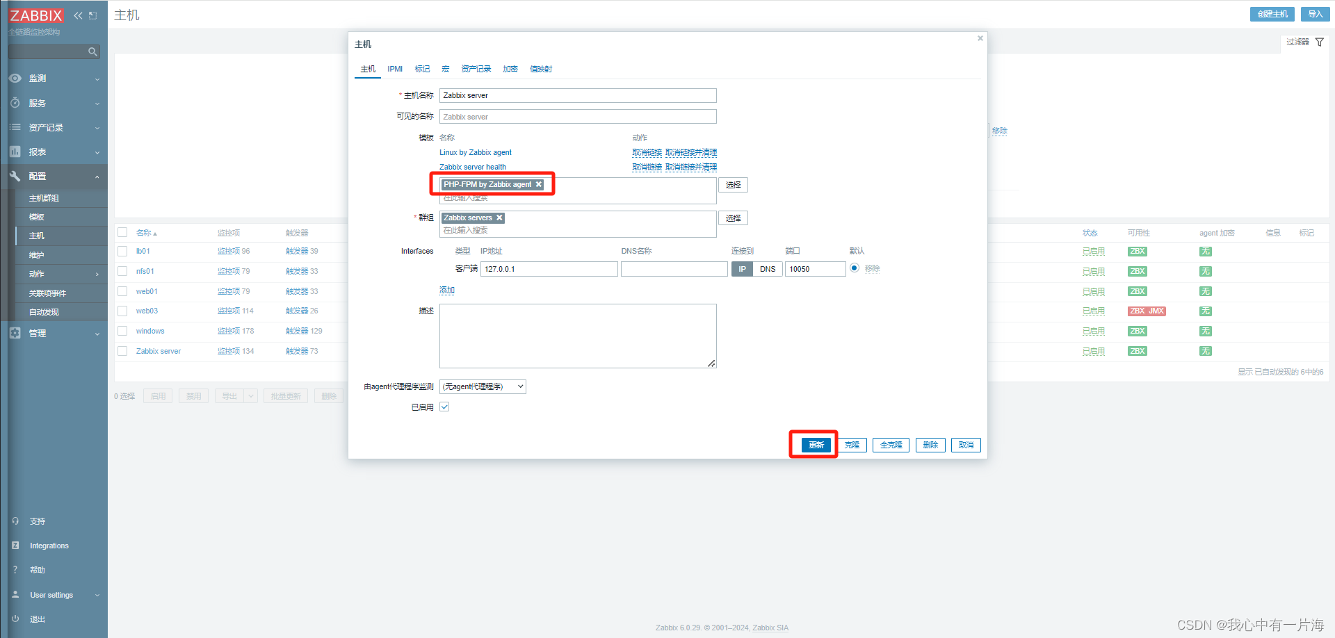The image size is (1335, 638).
Task: Click 选择 button beside 群组 field
Action: click(x=733, y=218)
